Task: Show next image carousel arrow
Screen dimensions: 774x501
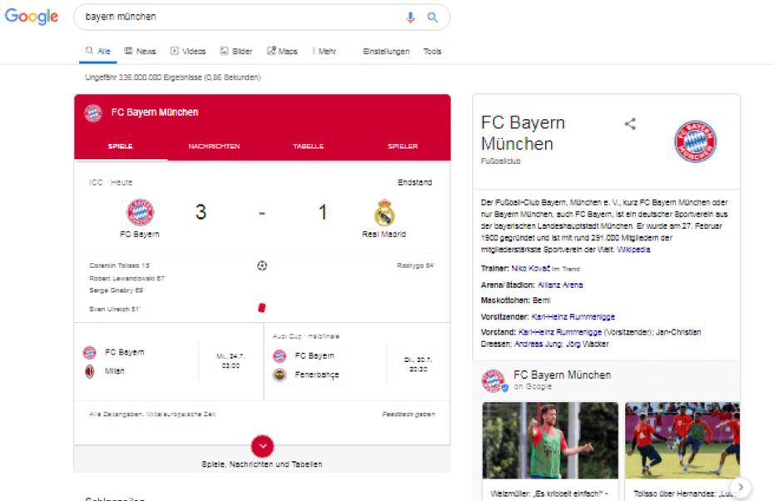Action: click(740, 487)
